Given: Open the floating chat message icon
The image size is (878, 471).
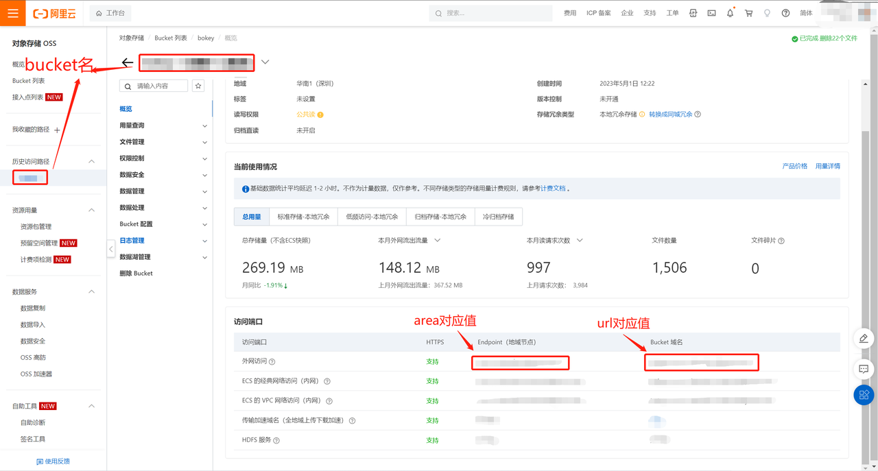Looking at the screenshot, I should click(864, 369).
